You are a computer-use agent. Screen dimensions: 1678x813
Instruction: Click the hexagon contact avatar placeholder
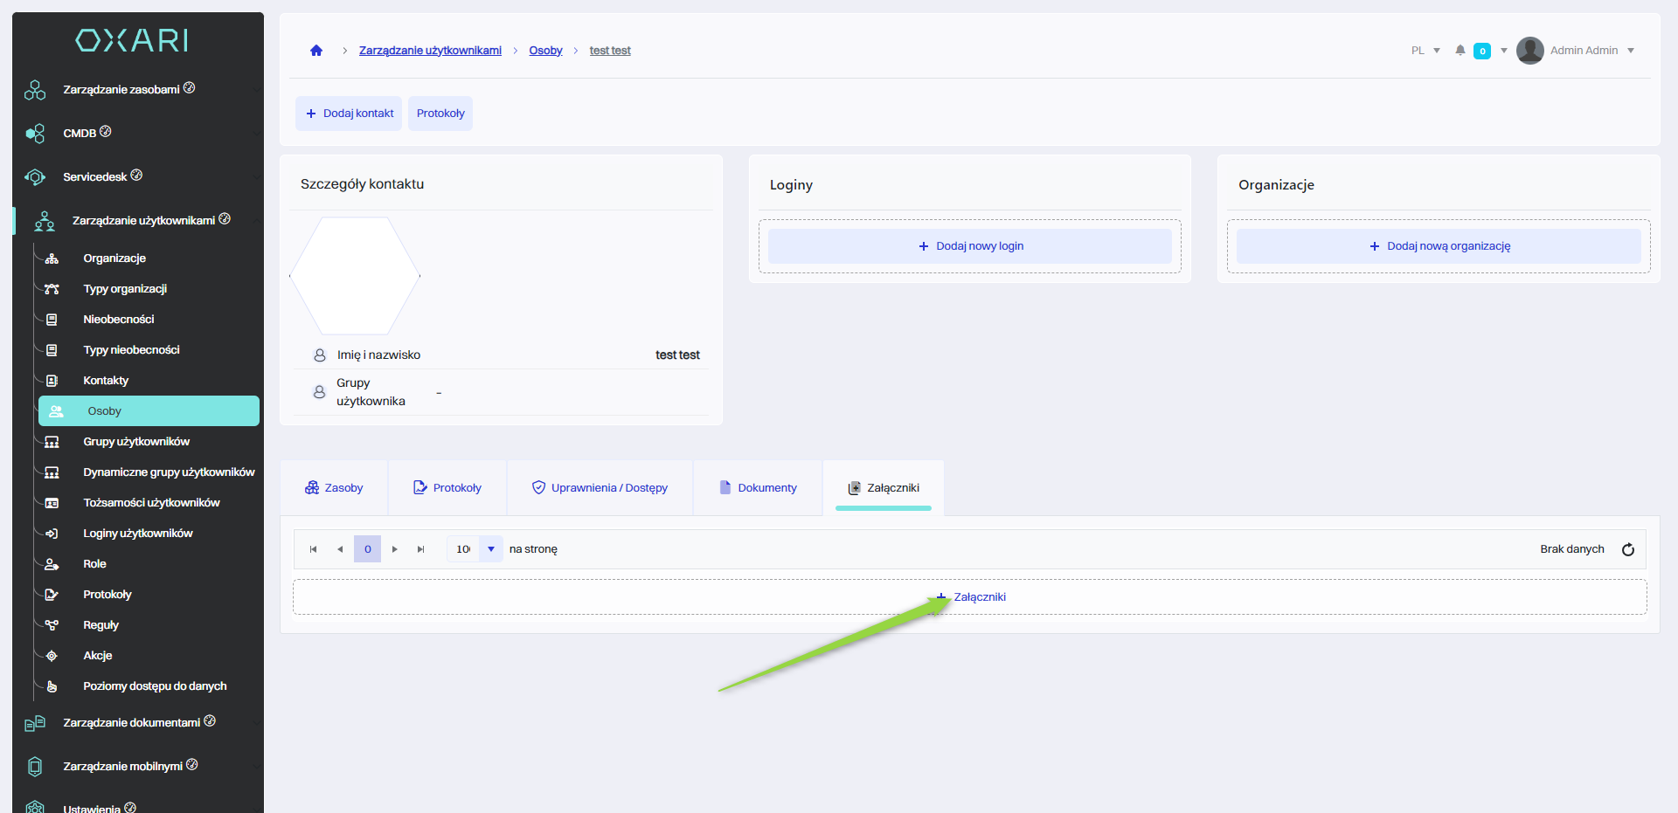click(355, 276)
